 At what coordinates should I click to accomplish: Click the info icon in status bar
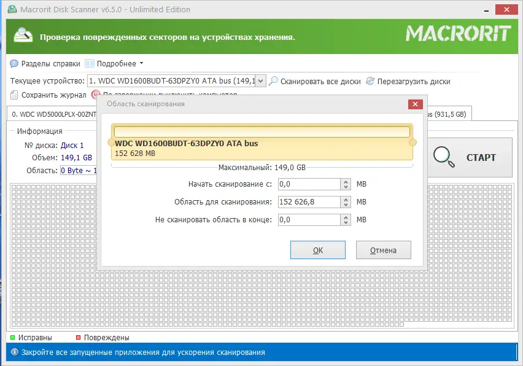coord(15,352)
